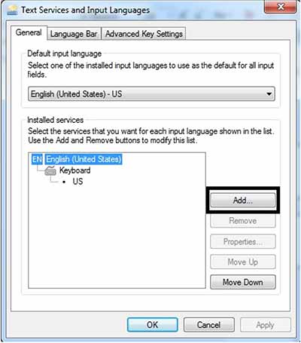The image size is (301, 343).
Task: Click the Cancel button
Action: click(209, 325)
